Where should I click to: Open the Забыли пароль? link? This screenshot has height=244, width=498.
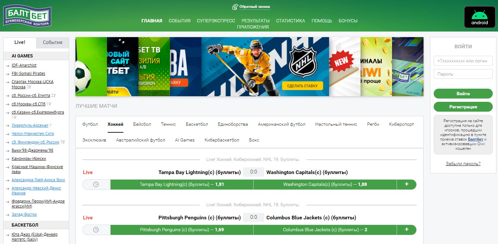[x=463, y=164]
